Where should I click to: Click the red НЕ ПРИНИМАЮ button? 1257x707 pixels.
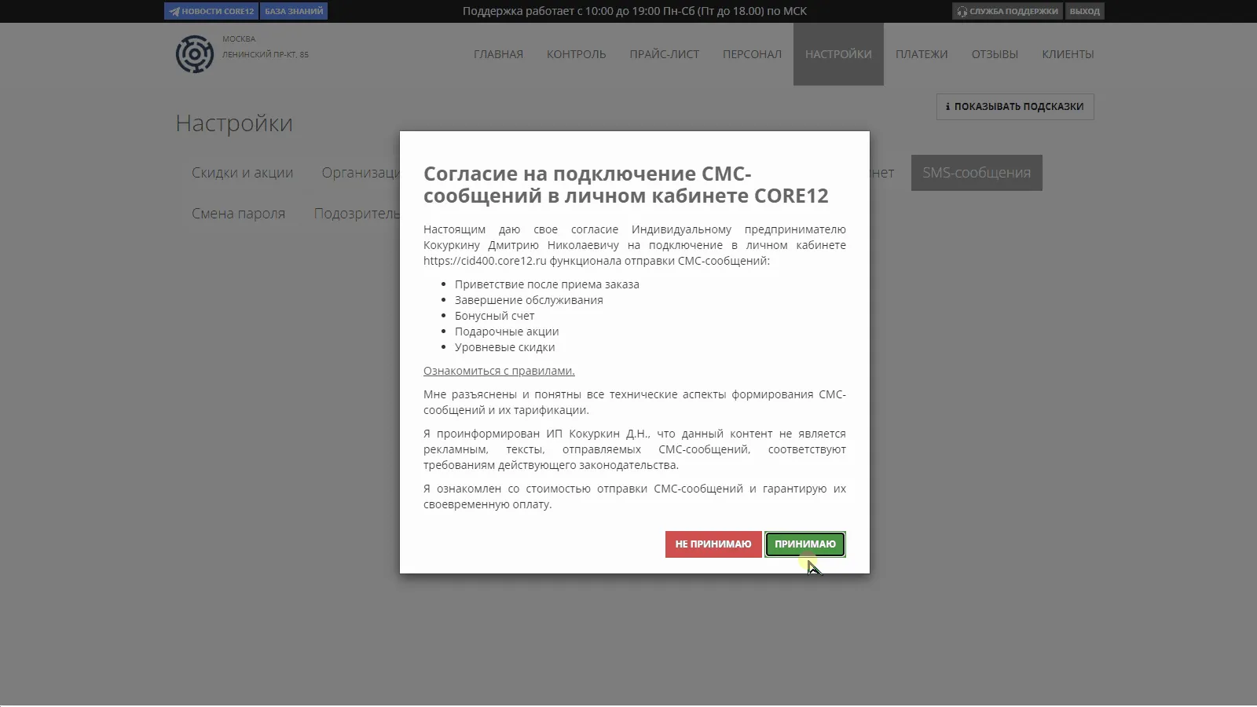point(713,544)
